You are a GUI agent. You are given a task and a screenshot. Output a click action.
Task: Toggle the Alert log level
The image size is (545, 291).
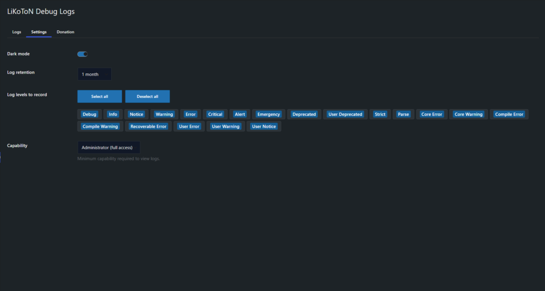point(240,114)
